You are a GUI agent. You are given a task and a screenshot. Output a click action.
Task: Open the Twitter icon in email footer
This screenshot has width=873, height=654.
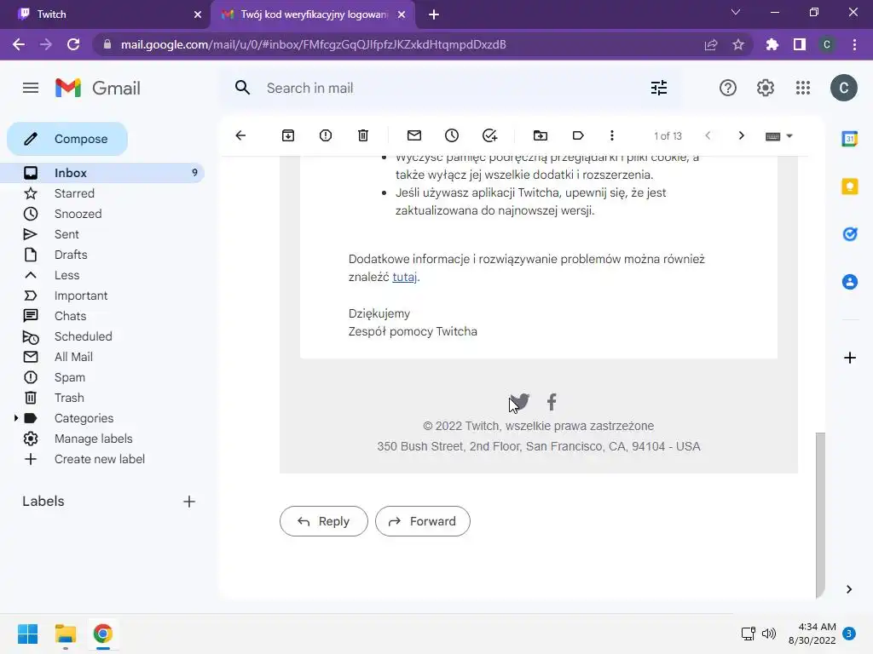520,402
